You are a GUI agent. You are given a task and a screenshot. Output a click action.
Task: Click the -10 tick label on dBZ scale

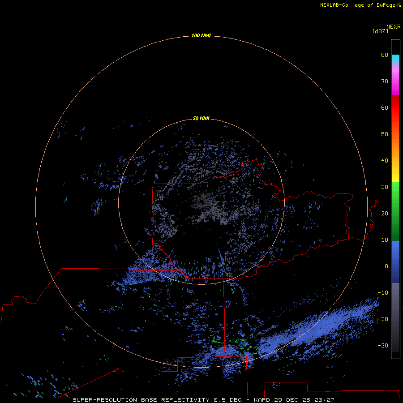tap(383, 293)
